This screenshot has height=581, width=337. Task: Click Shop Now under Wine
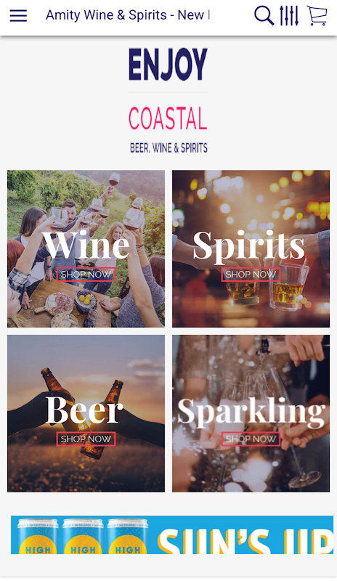point(86,275)
